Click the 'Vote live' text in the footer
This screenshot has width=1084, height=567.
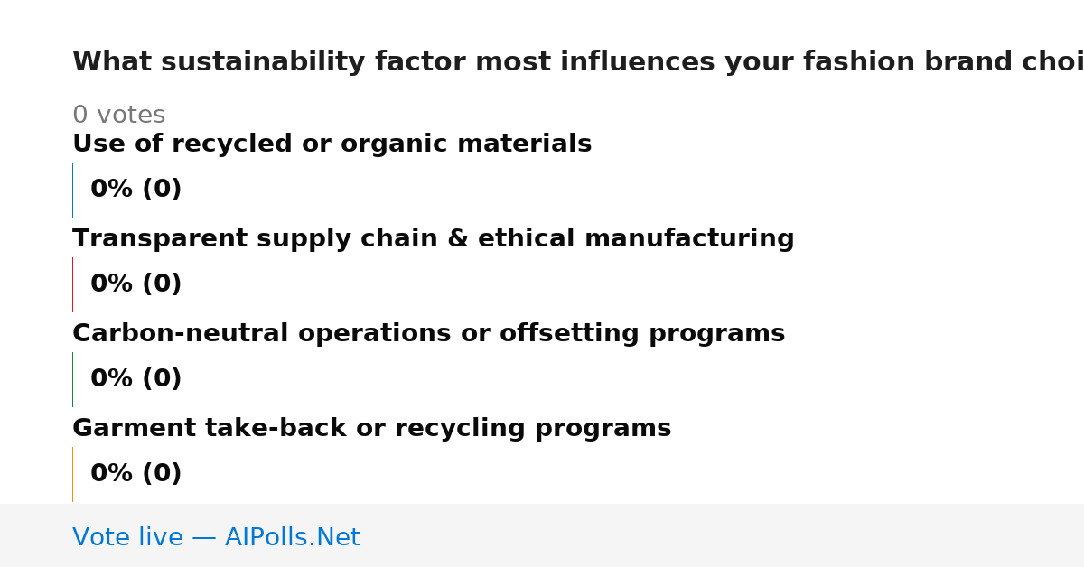pyautogui.click(x=127, y=538)
